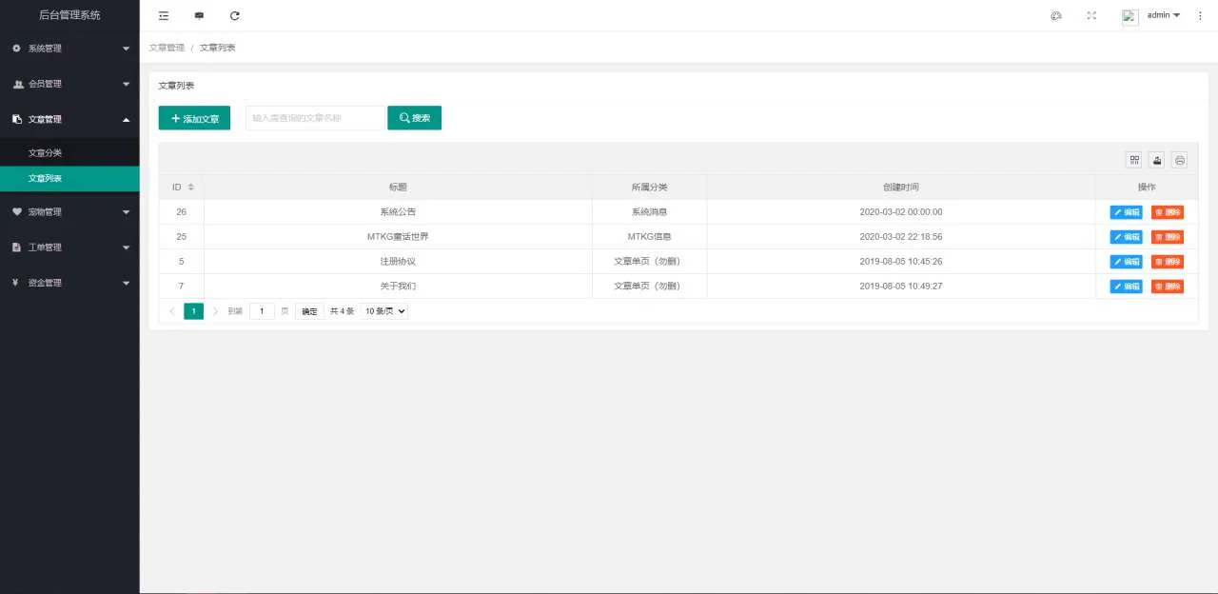
Task: Select 文章列表 in the sidebar
Action: coord(46,179)
